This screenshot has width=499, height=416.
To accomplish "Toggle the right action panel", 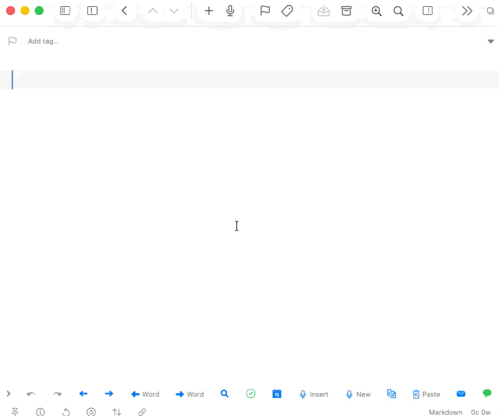I will [x=428, y=11].
